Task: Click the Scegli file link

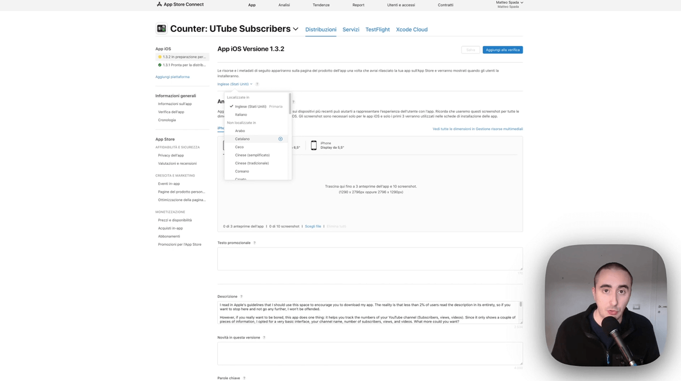Action: 313,226
